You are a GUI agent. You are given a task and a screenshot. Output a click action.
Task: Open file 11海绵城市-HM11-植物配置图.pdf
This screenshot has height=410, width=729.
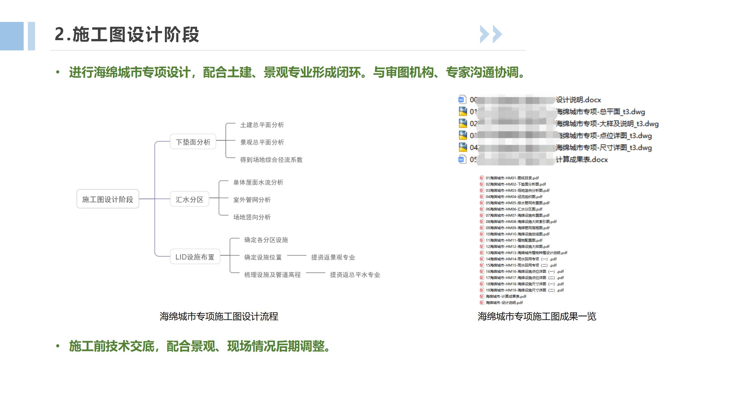pyautogui.click(x=514, y=240)
